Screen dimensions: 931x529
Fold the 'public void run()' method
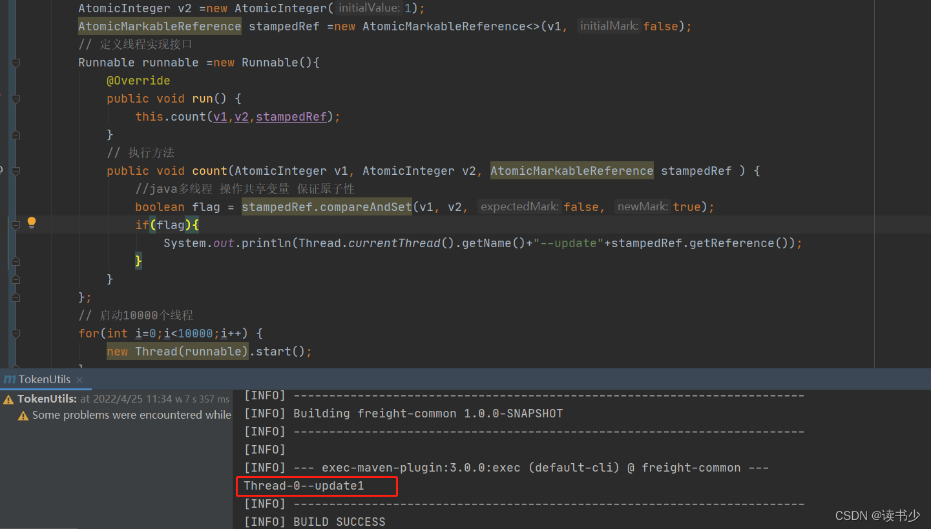coord(16,99)
